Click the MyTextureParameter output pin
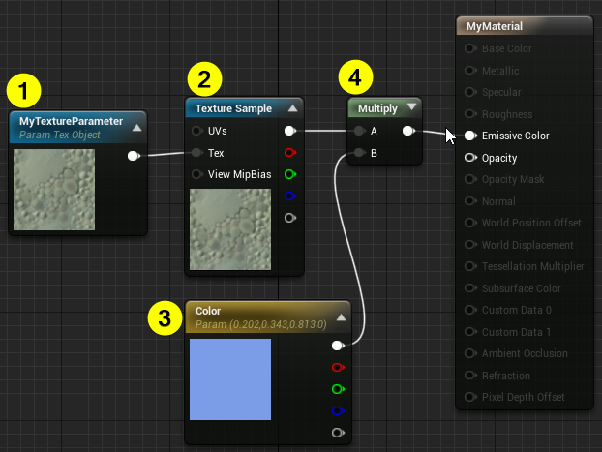602x452 pixels. [x=133, y=155]
